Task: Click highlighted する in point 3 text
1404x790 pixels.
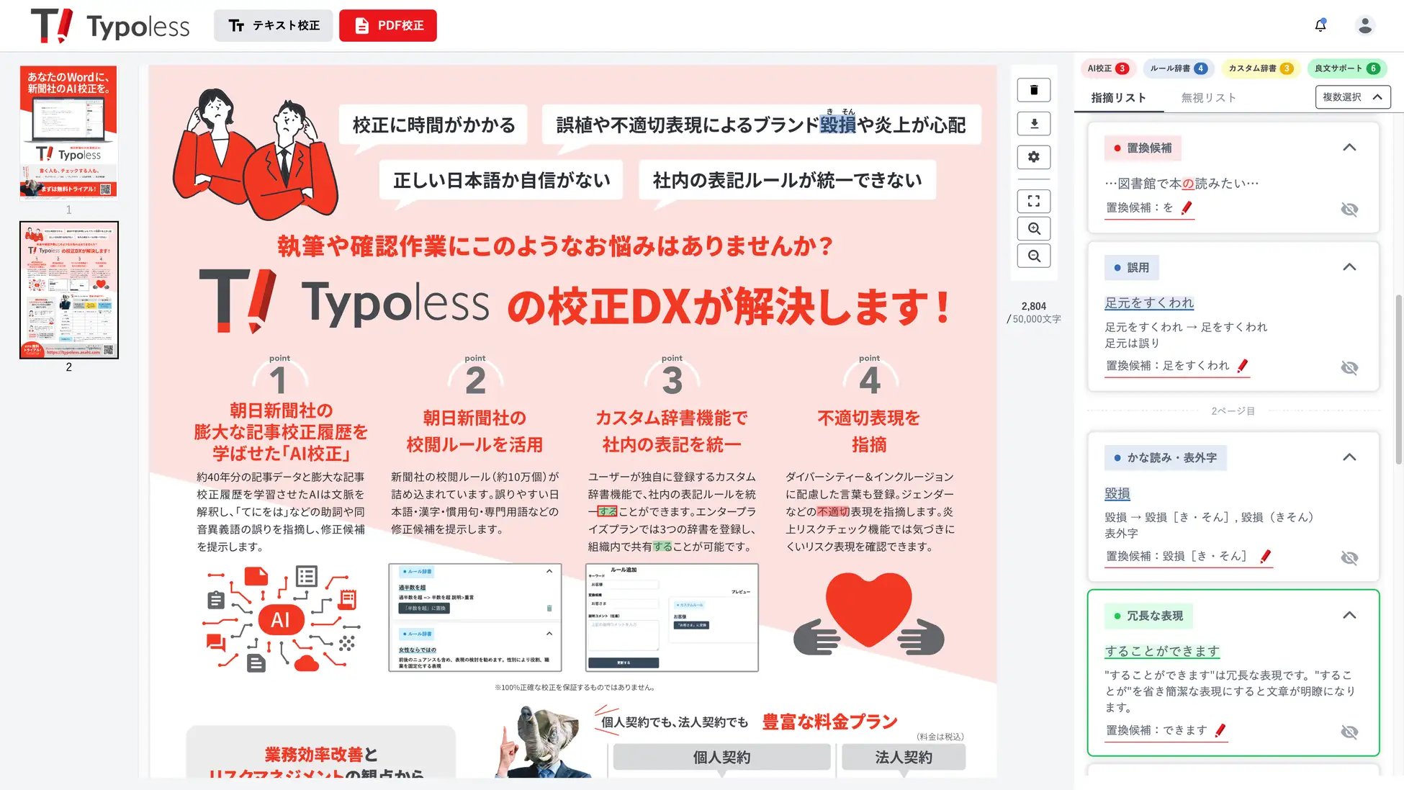Action: click(x=607, y=511)
